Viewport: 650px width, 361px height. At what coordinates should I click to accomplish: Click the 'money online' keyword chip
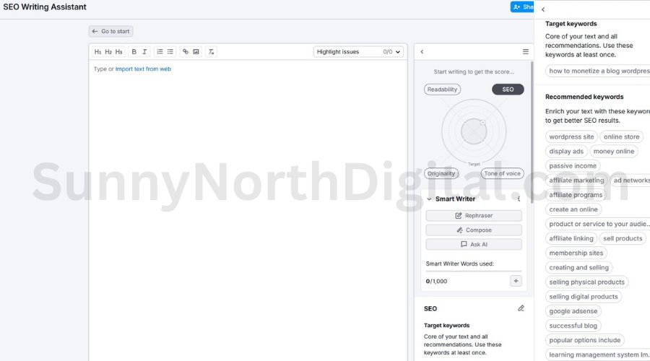click(613, 152)
